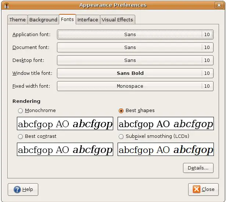Go to the Interface tab

(x=87, y=20)
